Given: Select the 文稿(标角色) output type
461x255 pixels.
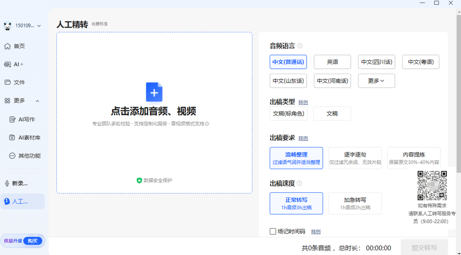Looking at the screenshot, I should [x=289, y=113].
